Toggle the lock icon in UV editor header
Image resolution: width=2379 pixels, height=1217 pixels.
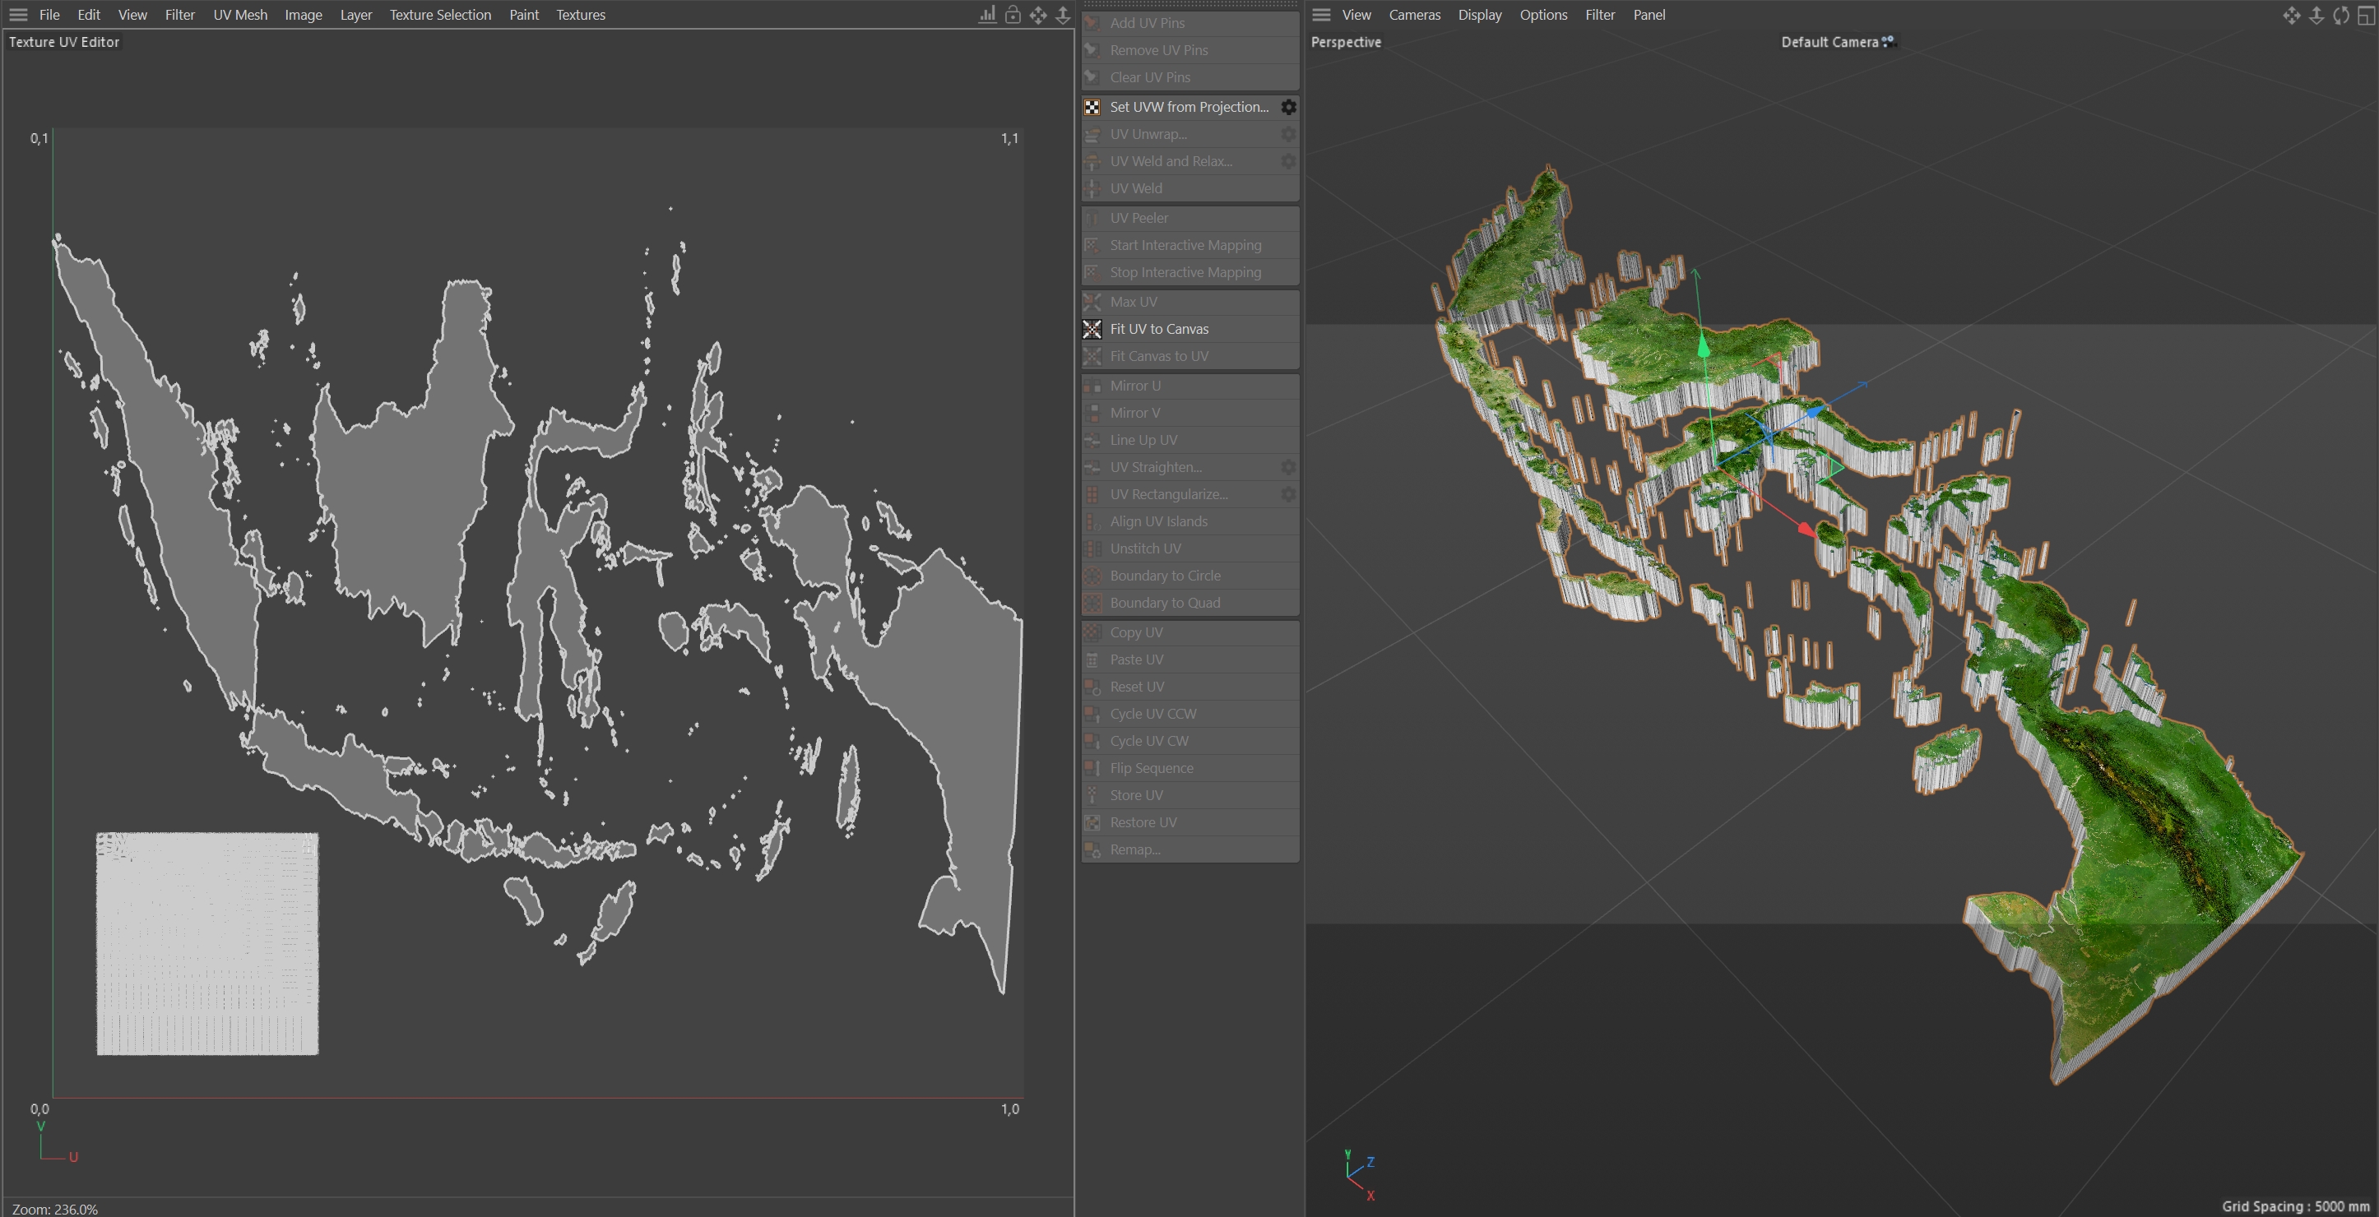coord(1013,15)
